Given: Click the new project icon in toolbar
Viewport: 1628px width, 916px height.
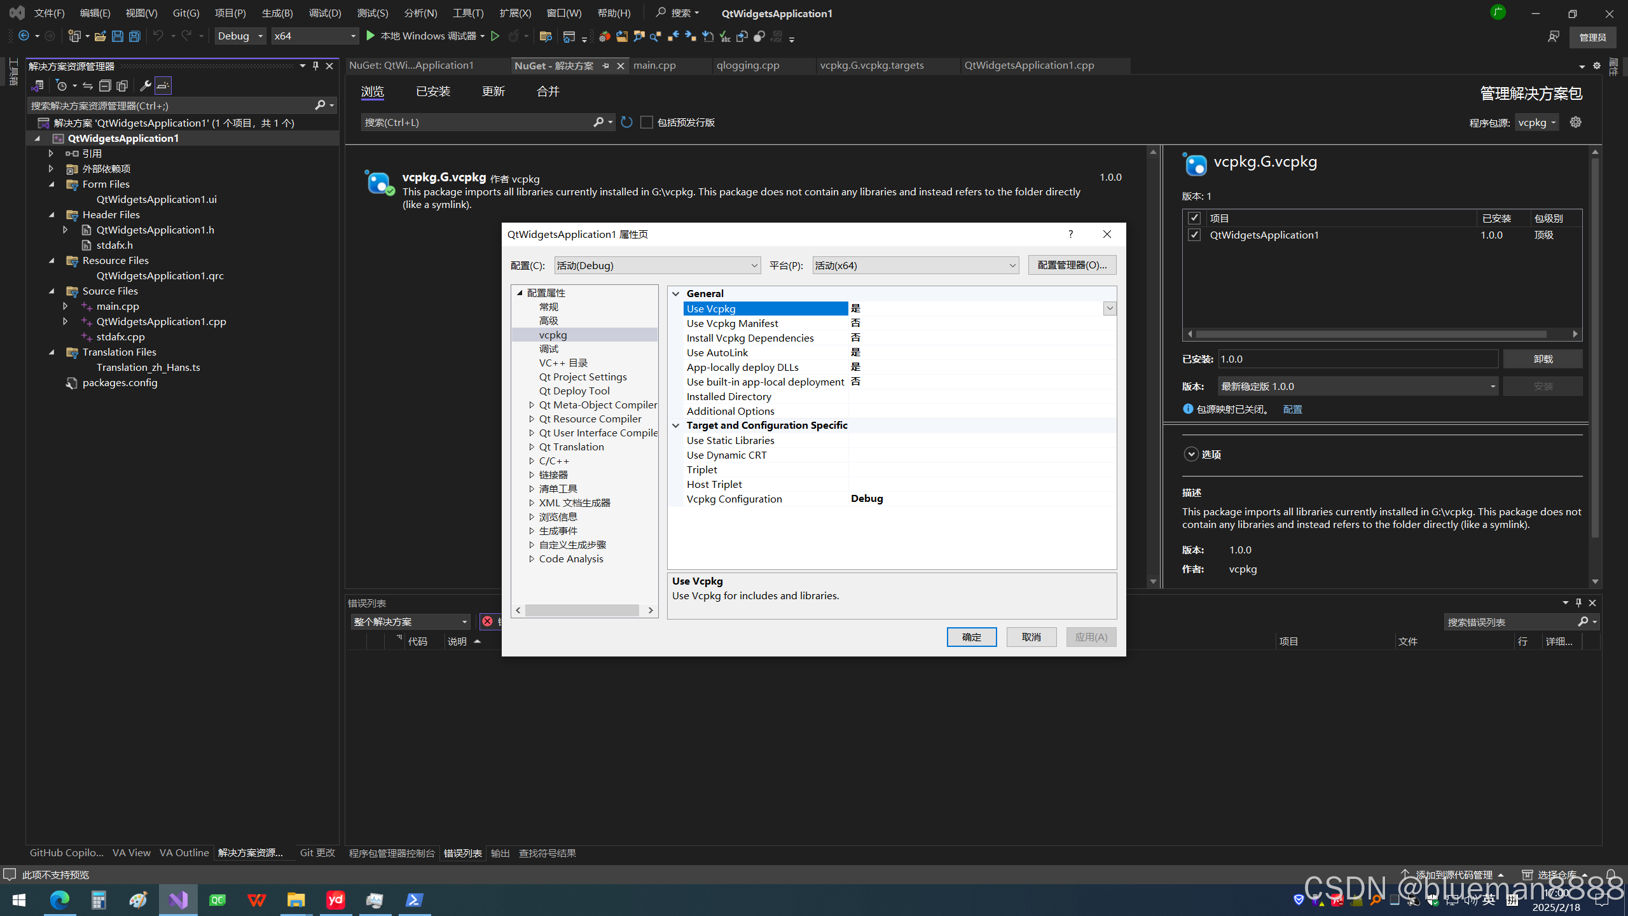Looking at the screenshot, I should coord(74,36).
